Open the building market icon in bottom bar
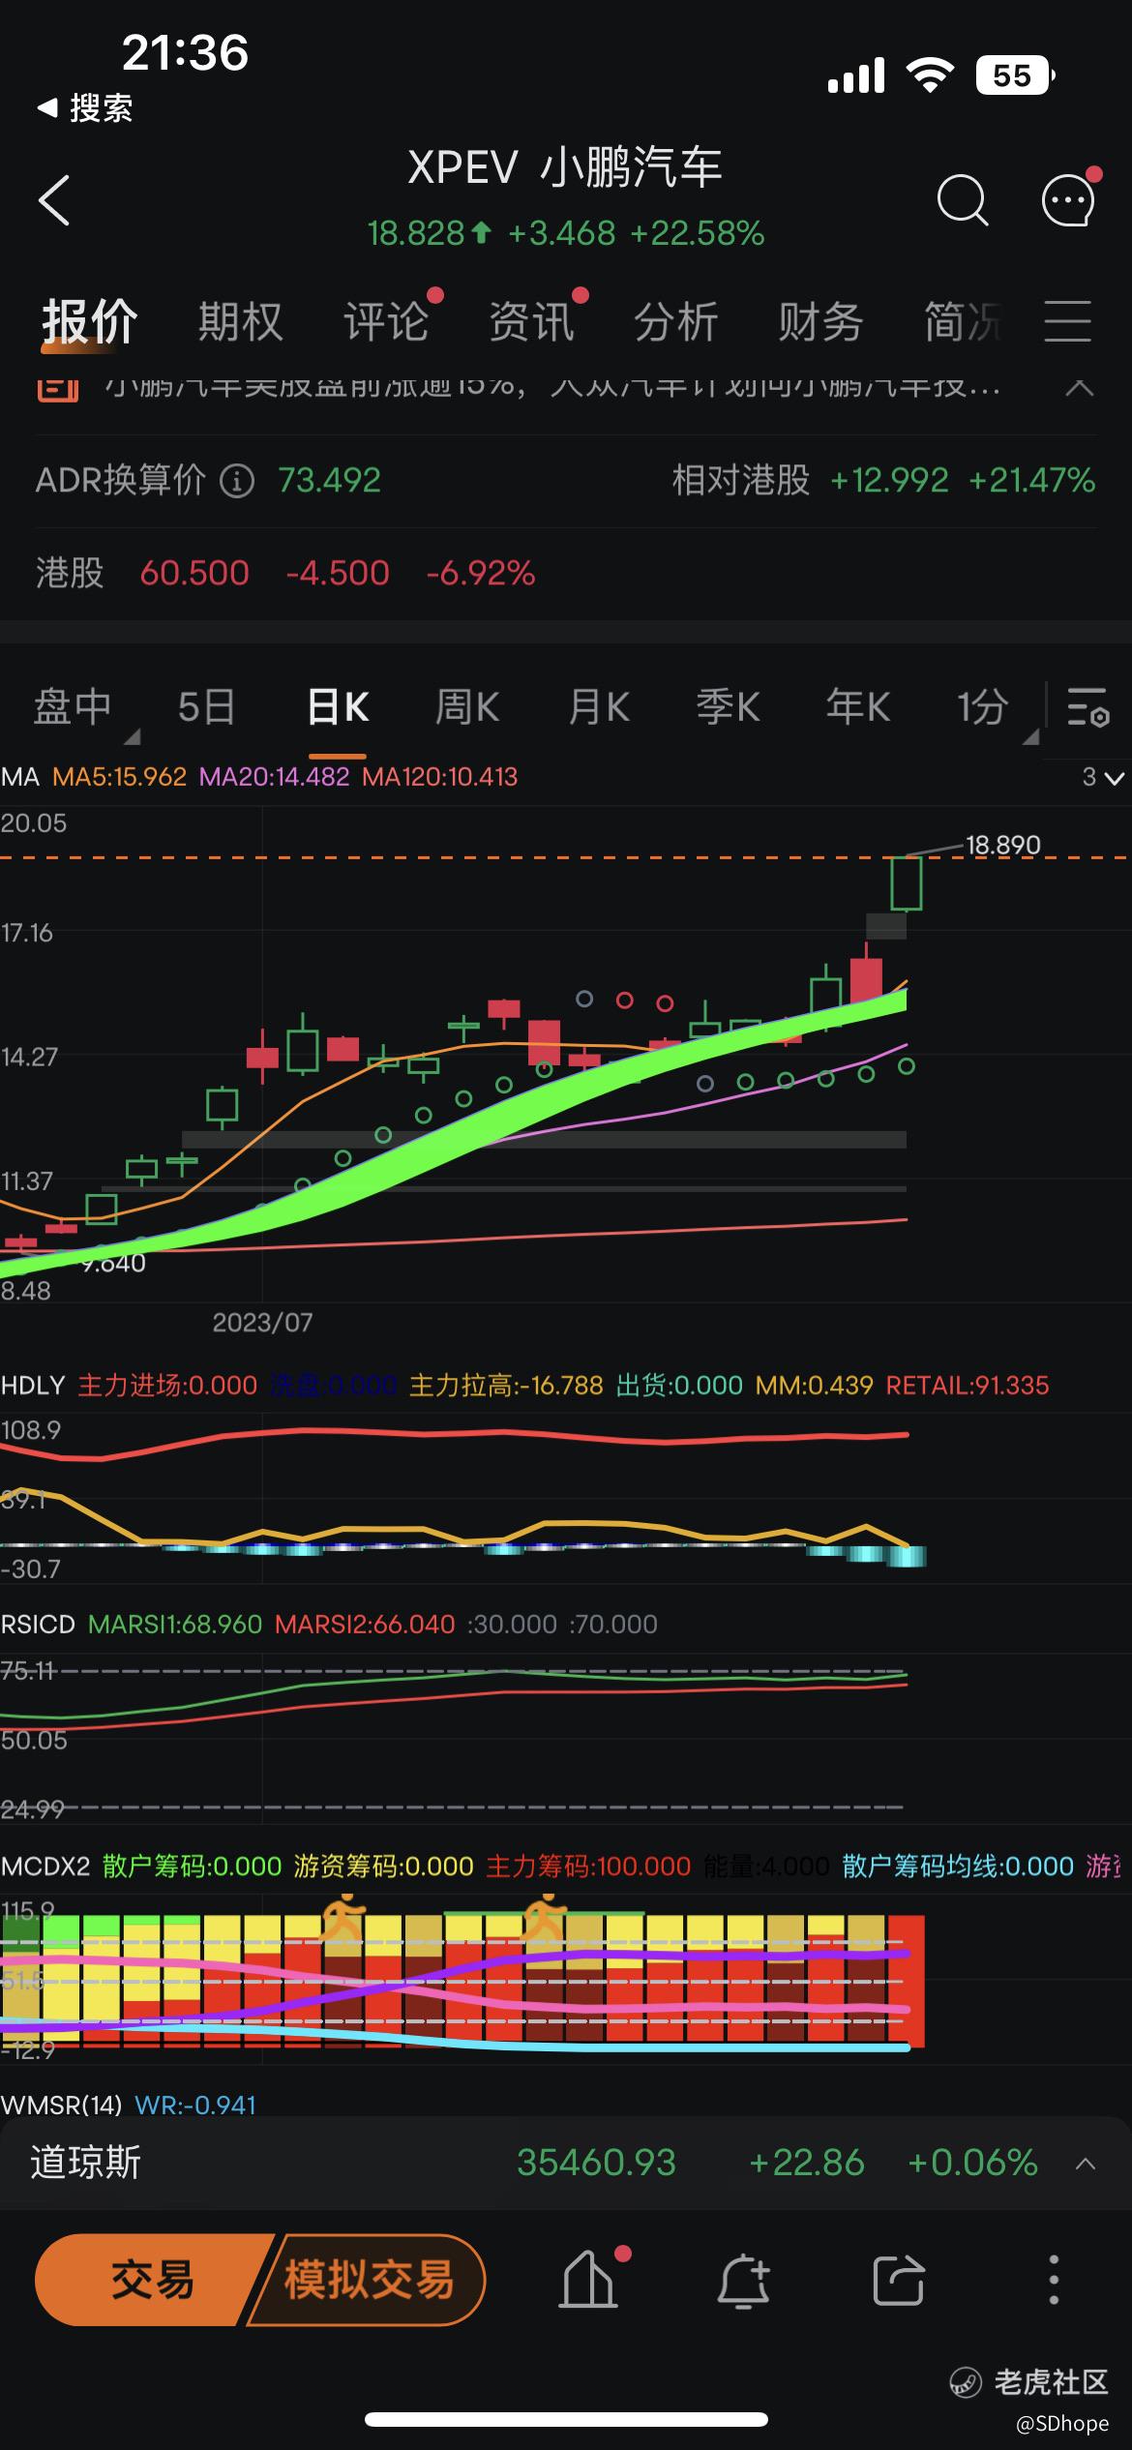The image size is (1132, 2450). pos(589,2280)
